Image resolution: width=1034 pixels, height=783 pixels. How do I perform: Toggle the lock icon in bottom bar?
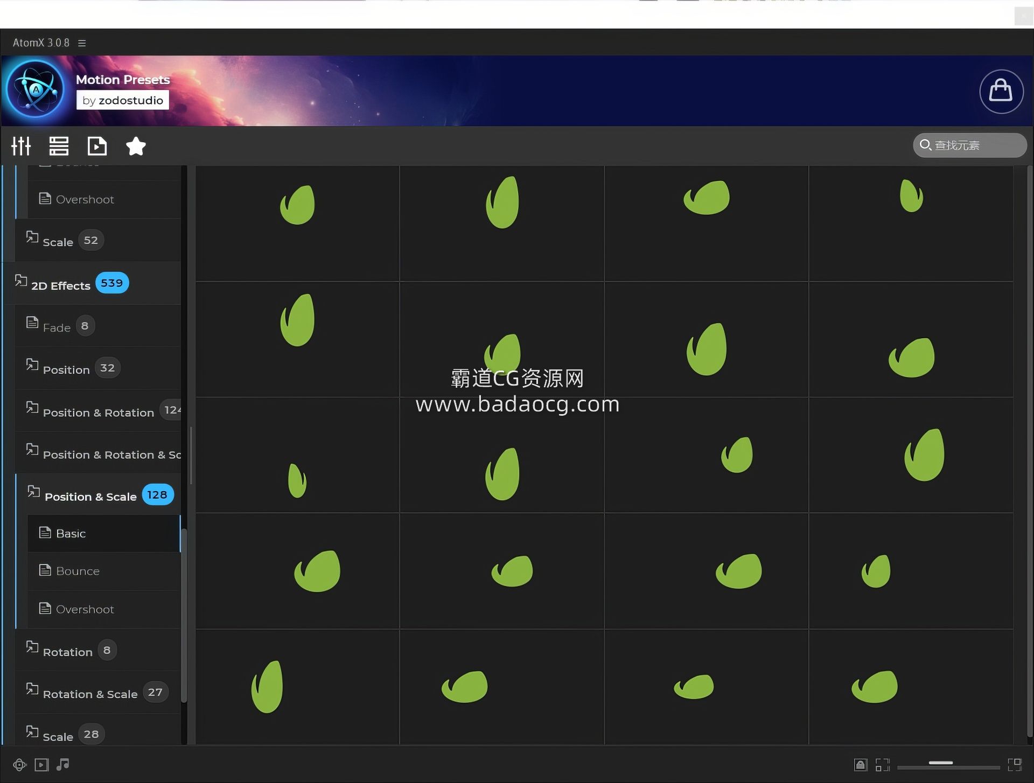tap(861, 765)
